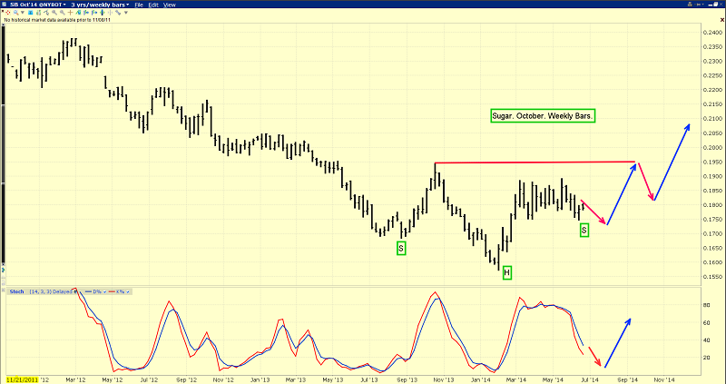Open the SB Oct'14 @NYBOT symbol dropdown
The width and height of the screenshot is (726, 384).
point(38,5)
